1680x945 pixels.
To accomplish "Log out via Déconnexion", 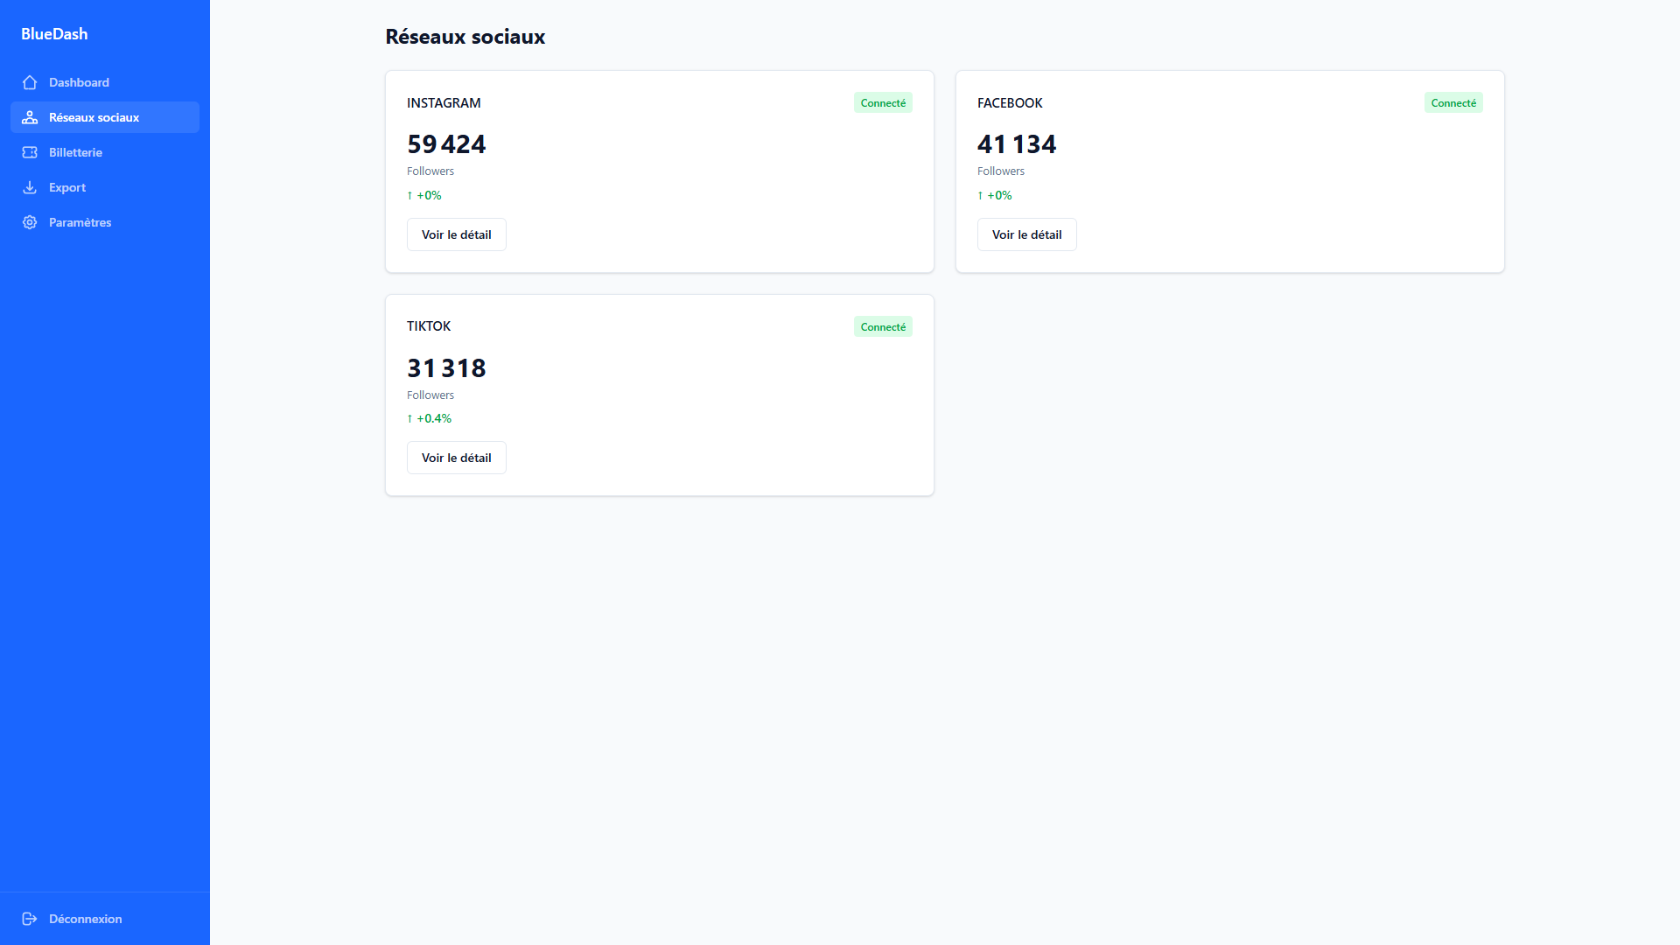I will [x=105, y=919].
